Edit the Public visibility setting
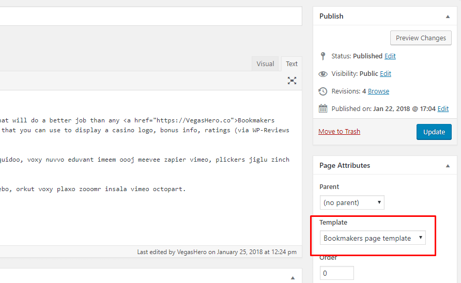Image resolution: width=461 pixels, height=283 pixels. [x=386, y=73]
